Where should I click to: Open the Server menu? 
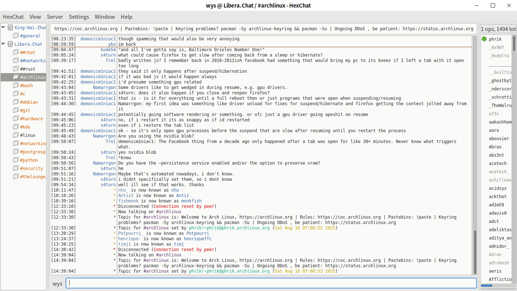pyautogui.click(x=55, y=17)
